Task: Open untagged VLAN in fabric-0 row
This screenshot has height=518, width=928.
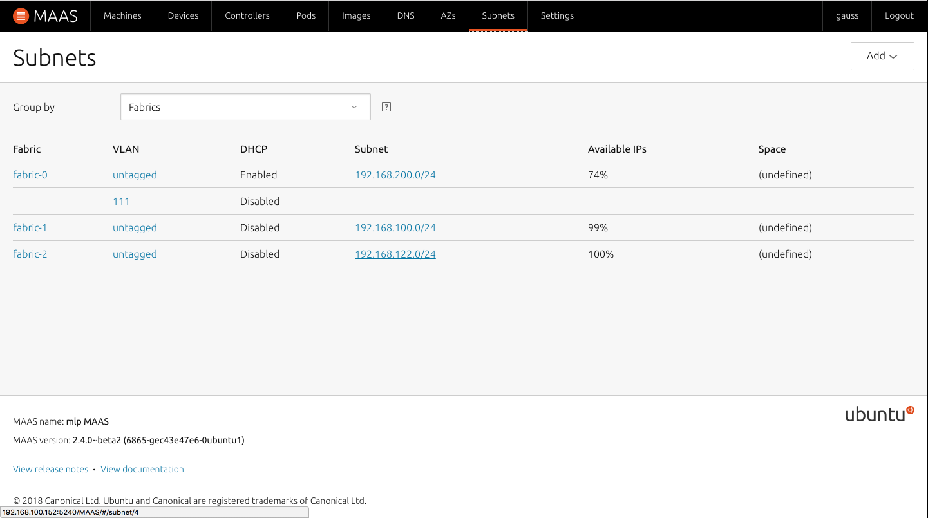Action: [135, 175]
